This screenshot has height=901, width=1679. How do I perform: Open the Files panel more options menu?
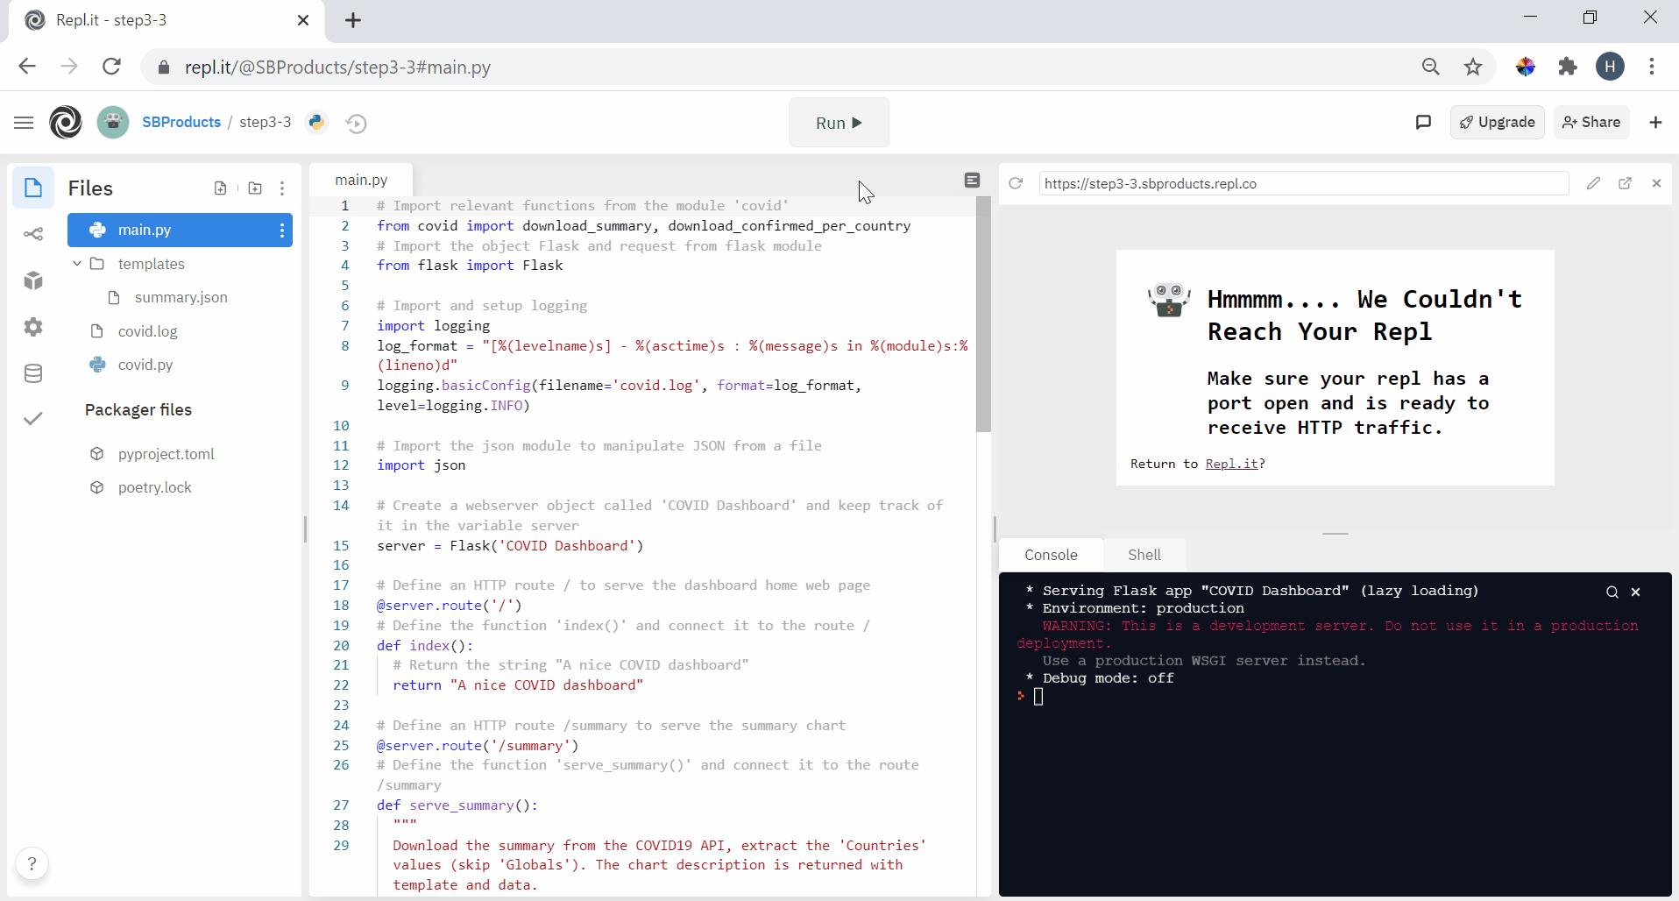282,188
